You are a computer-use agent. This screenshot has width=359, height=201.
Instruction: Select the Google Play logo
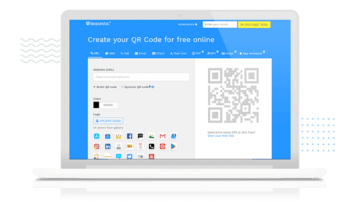coord(174,146)
